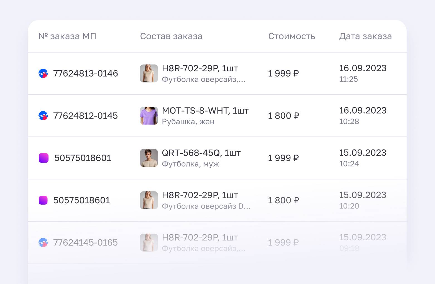Click Ozon icon beside order 77624813-0146

43,74
